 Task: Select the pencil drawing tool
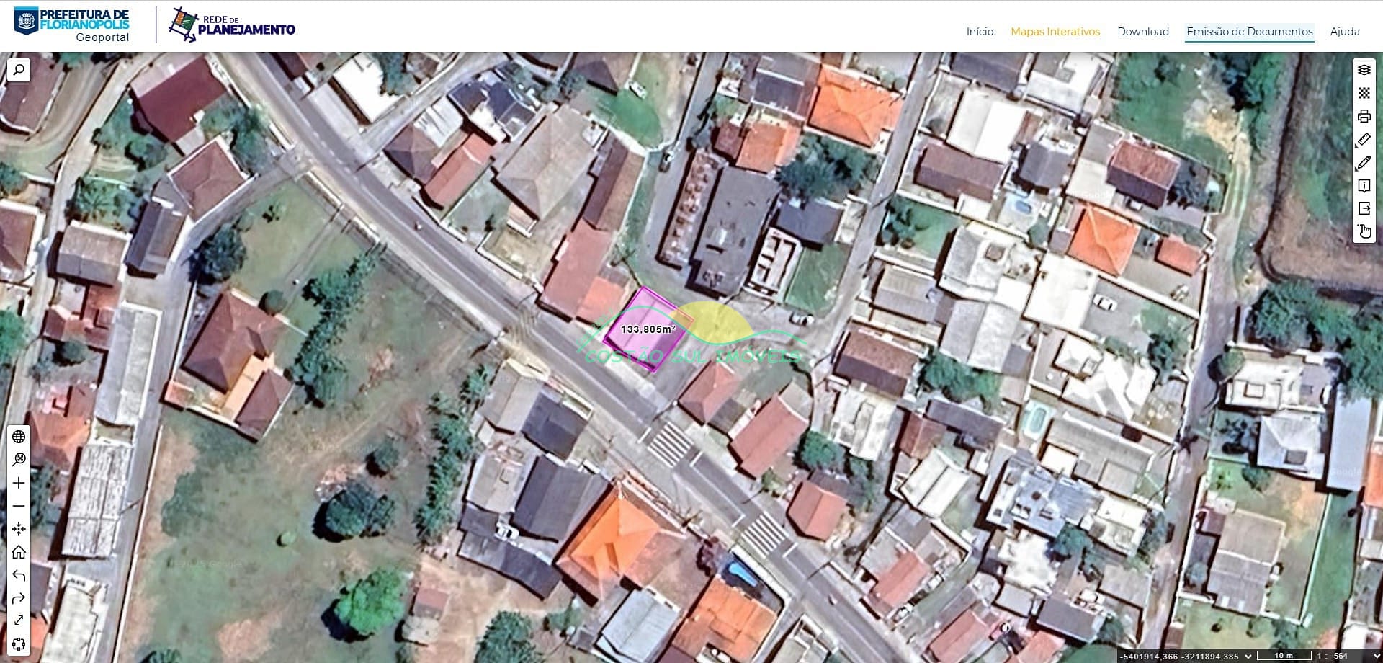pyautogui.click(x=1364, y=163)
